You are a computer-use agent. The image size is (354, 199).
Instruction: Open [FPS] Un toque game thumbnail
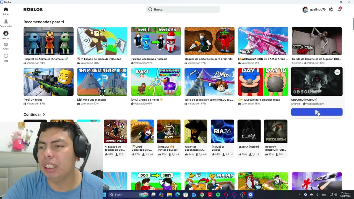pyautogui.click(x=48, y=82)
